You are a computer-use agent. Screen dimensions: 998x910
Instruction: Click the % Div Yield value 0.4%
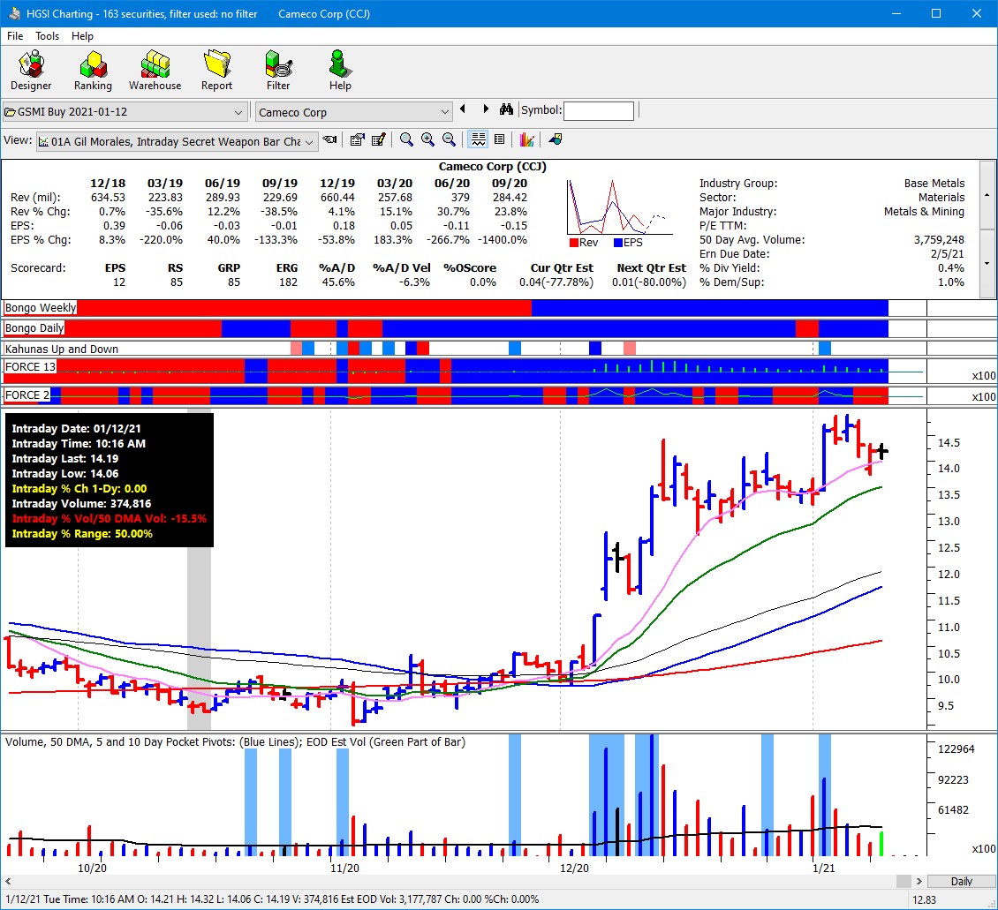click(x=951, y=268)
